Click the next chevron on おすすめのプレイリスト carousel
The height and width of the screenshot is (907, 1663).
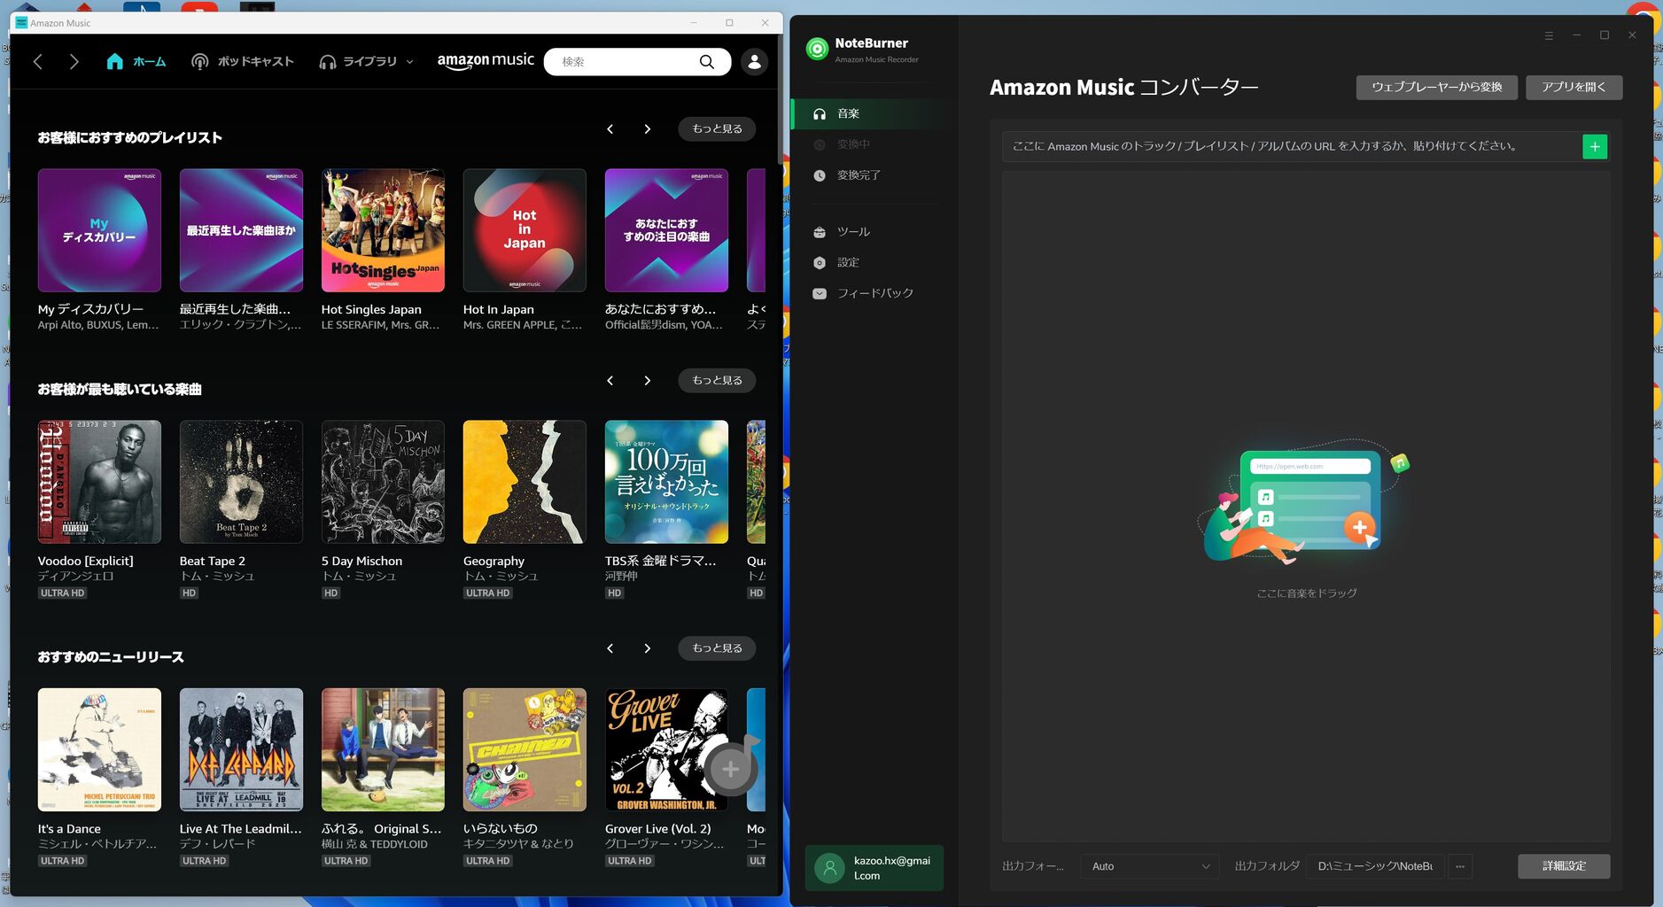tap(648, 128)
